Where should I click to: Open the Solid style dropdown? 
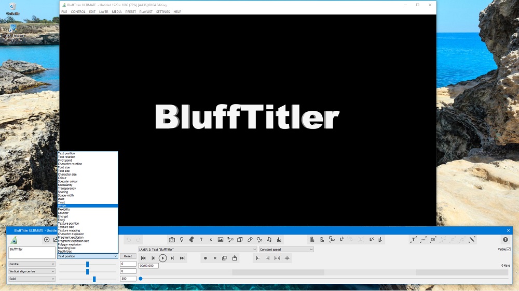[x=32, y=279]
